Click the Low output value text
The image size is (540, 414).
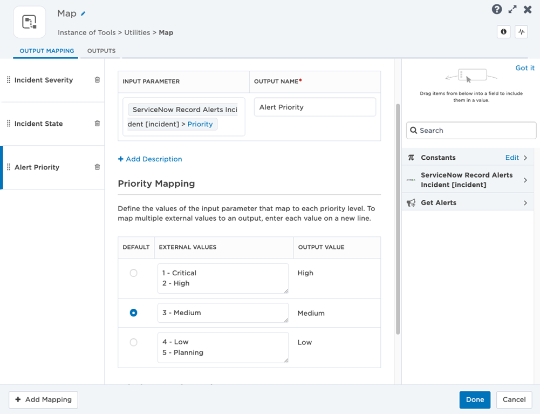coord(305,342)
